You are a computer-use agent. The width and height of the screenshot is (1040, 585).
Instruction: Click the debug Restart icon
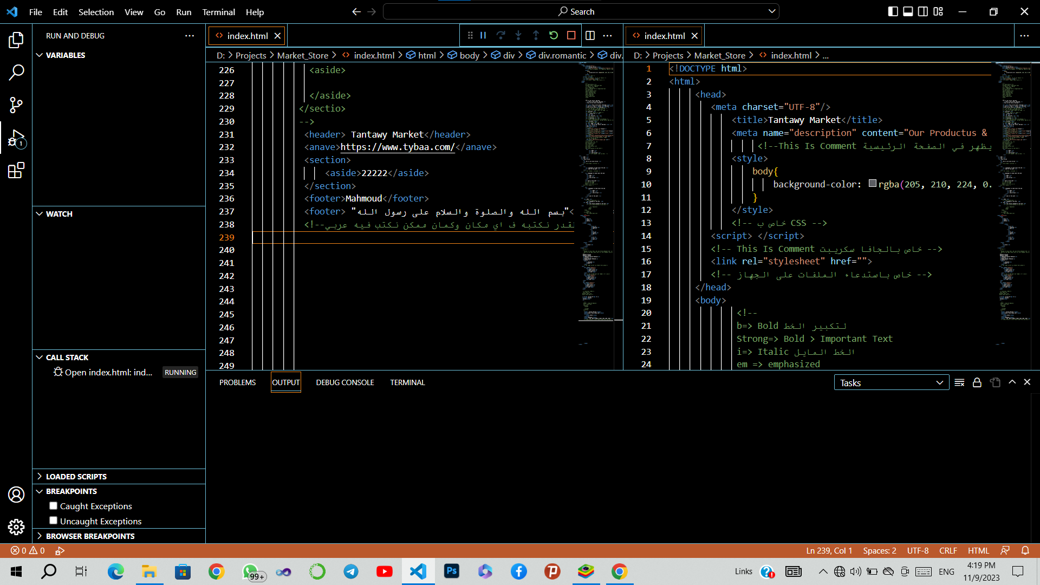point(554,35)
